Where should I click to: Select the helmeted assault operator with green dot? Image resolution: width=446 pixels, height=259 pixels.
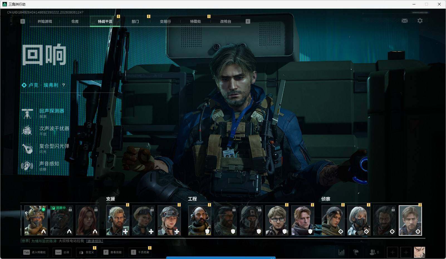tap(36, 220)
